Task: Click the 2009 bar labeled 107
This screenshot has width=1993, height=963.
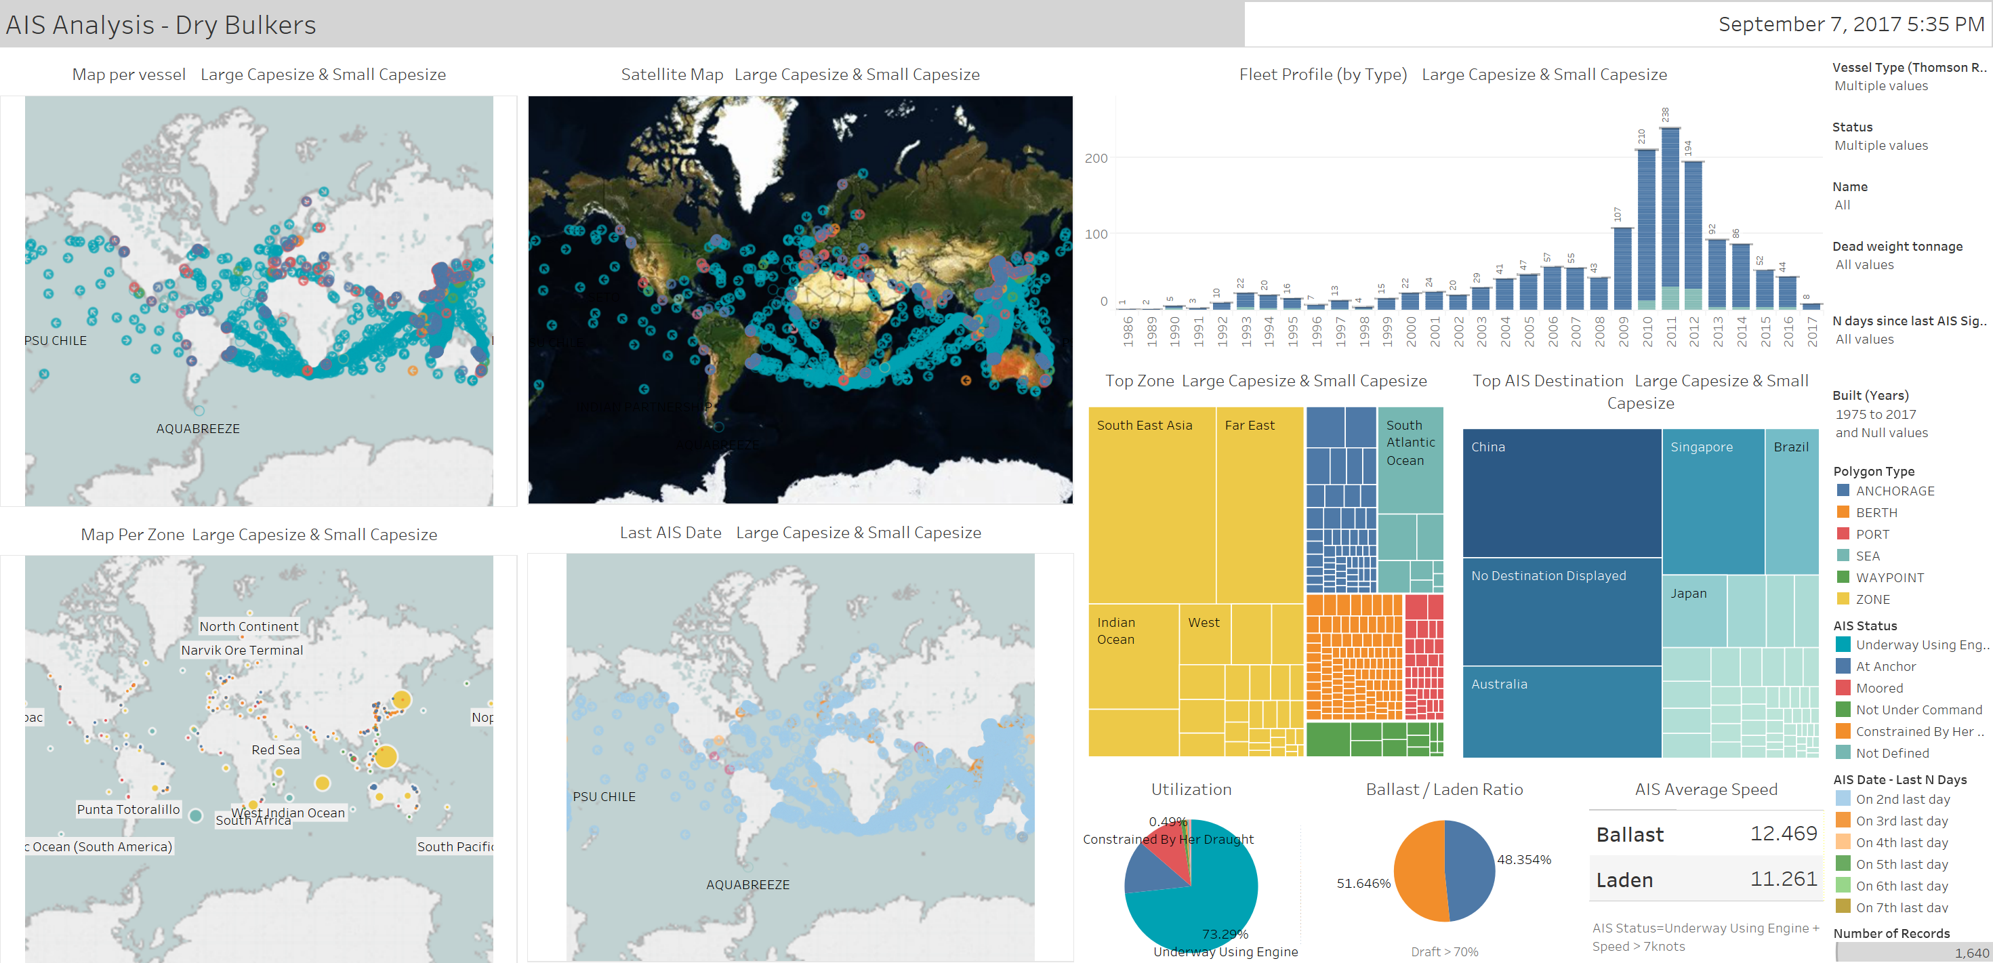Action: point(1622,268)
